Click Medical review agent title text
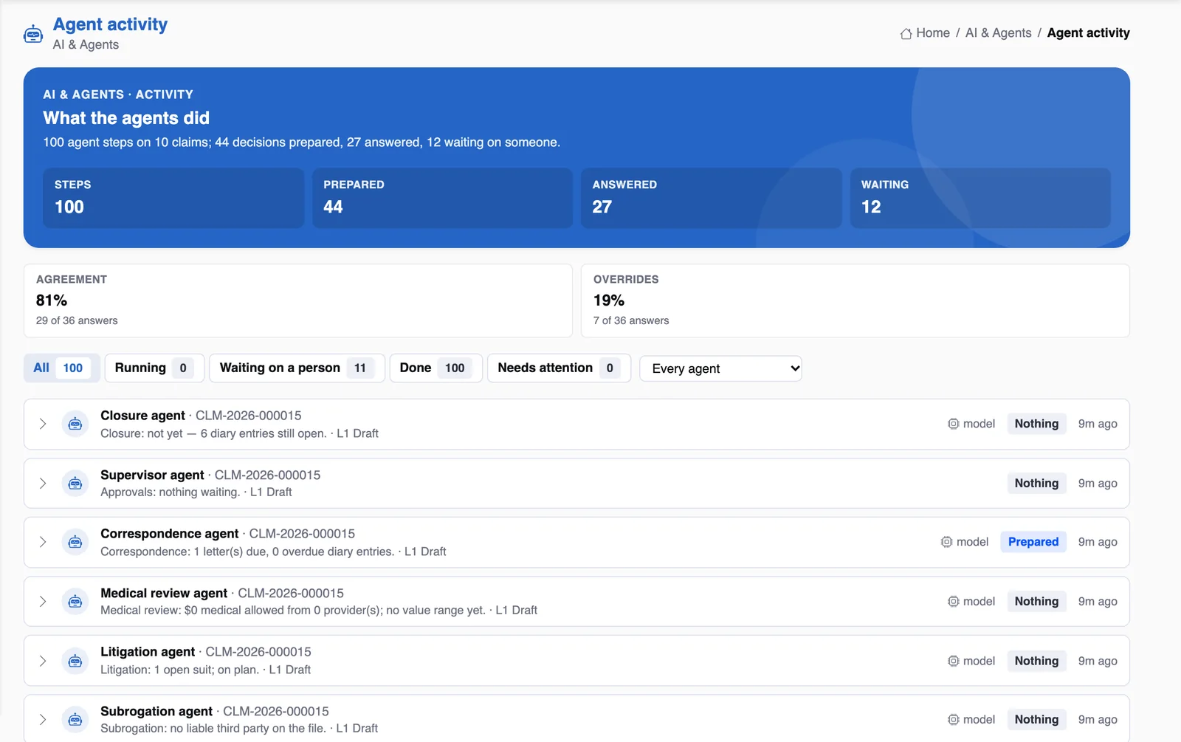Viewport: 1181px width, 742px height. 164,593
